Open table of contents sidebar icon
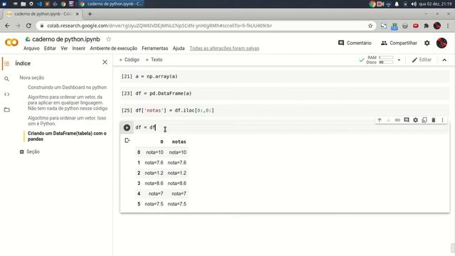 [6, 63]
